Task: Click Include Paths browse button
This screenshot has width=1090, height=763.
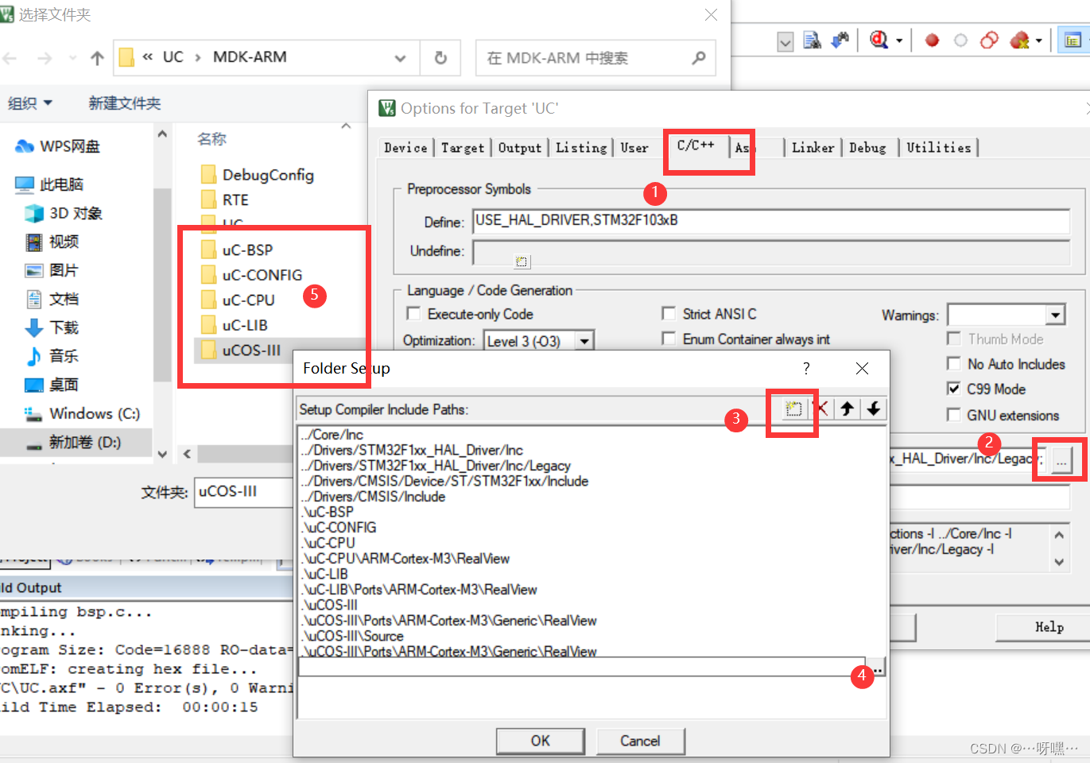Action: click(x=1061, y=460)
